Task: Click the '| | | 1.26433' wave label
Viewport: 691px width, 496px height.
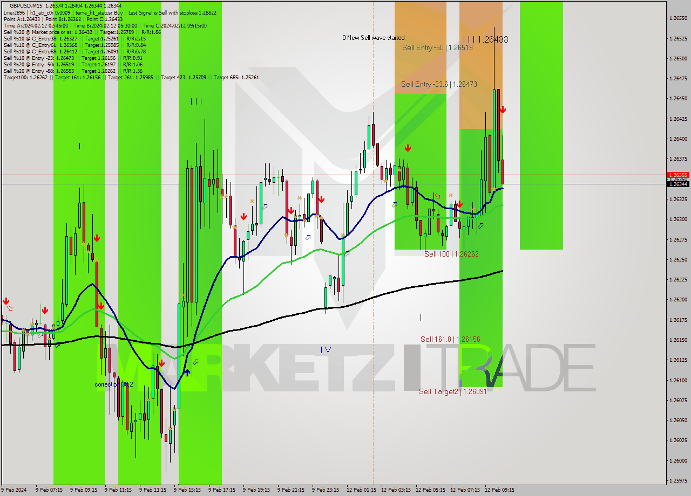Action: point(485,39)
